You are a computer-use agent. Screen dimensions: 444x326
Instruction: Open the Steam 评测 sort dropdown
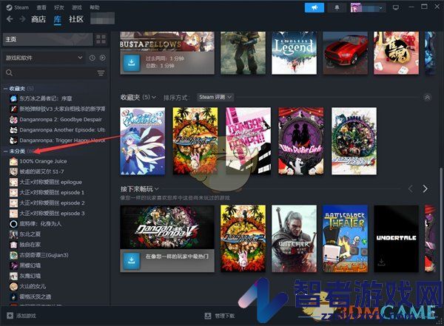point(215,97)
